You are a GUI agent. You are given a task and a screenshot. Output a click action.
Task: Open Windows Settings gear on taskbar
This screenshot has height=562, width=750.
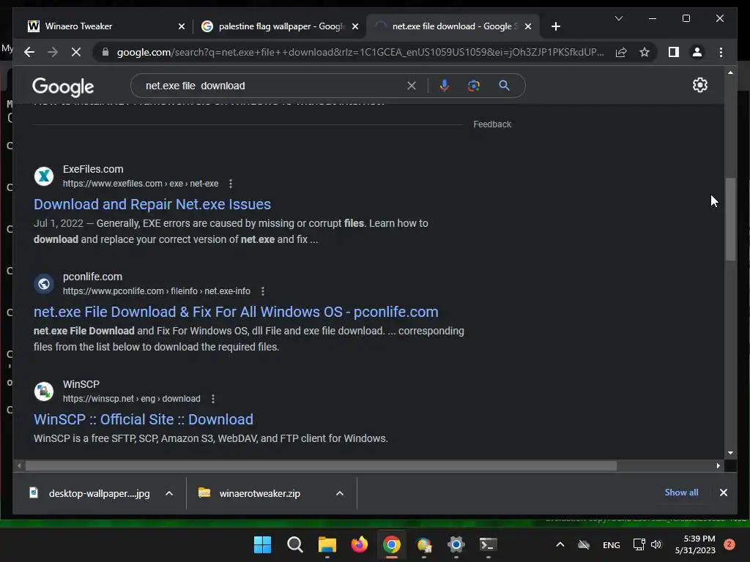point(456,544)
